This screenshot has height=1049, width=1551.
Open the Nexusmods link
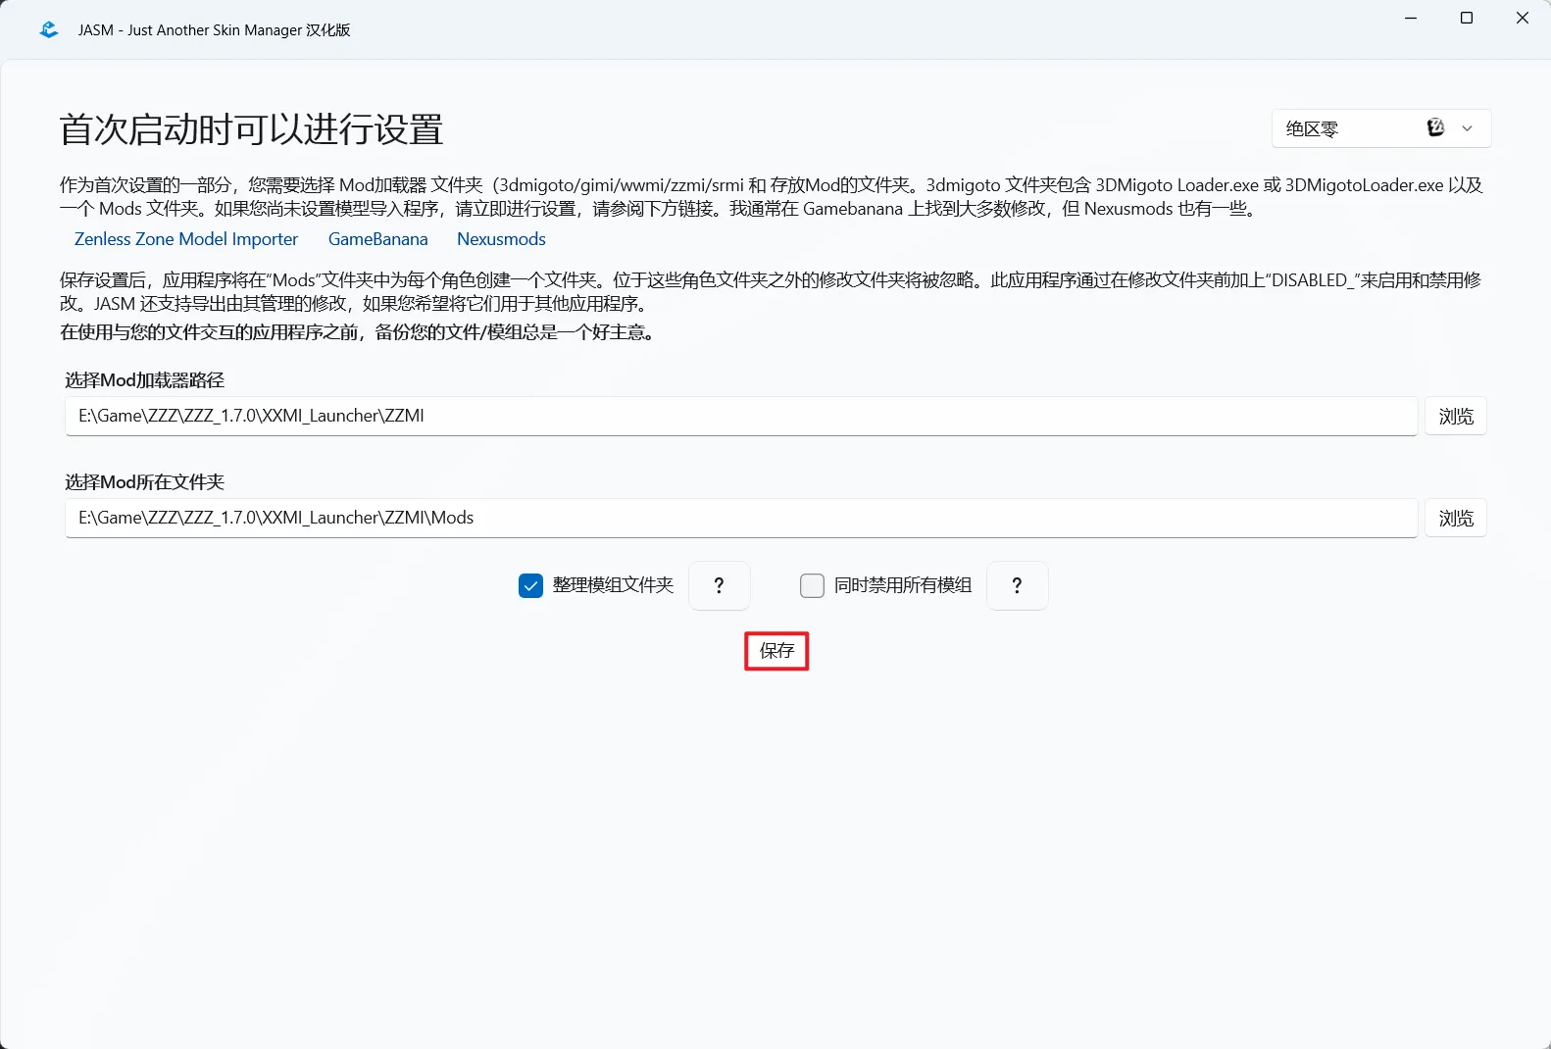coord(501,239)
